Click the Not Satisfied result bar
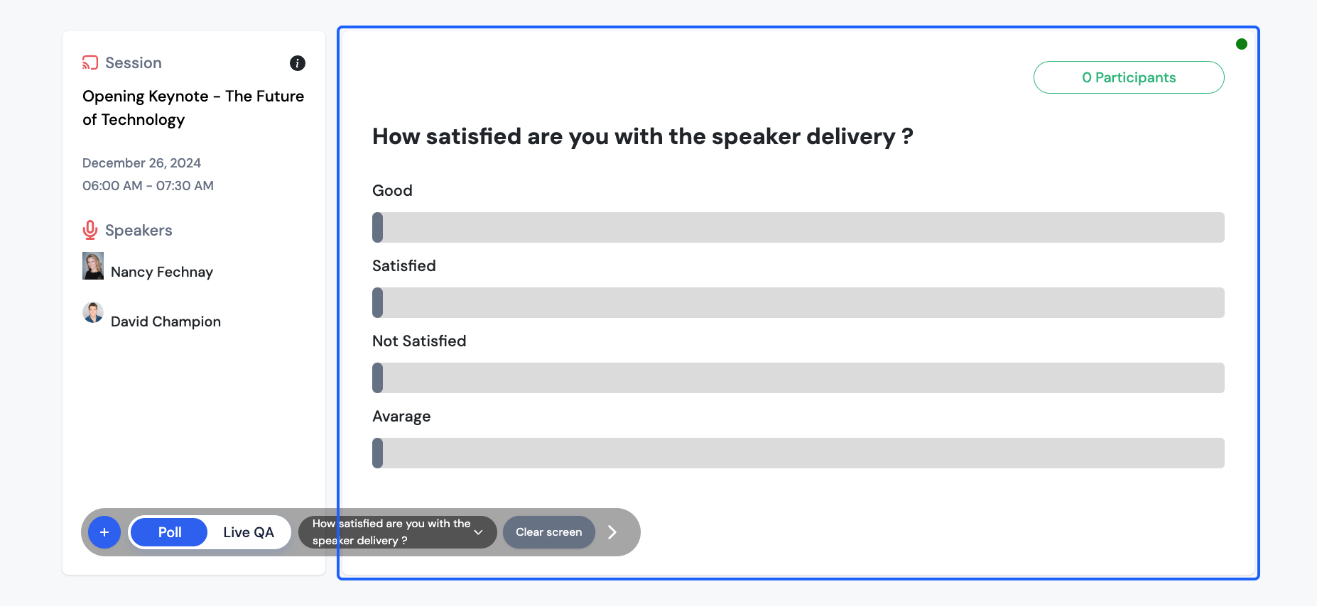The image size is (1317, 606). pyautogui.click(x=798, y=378)
